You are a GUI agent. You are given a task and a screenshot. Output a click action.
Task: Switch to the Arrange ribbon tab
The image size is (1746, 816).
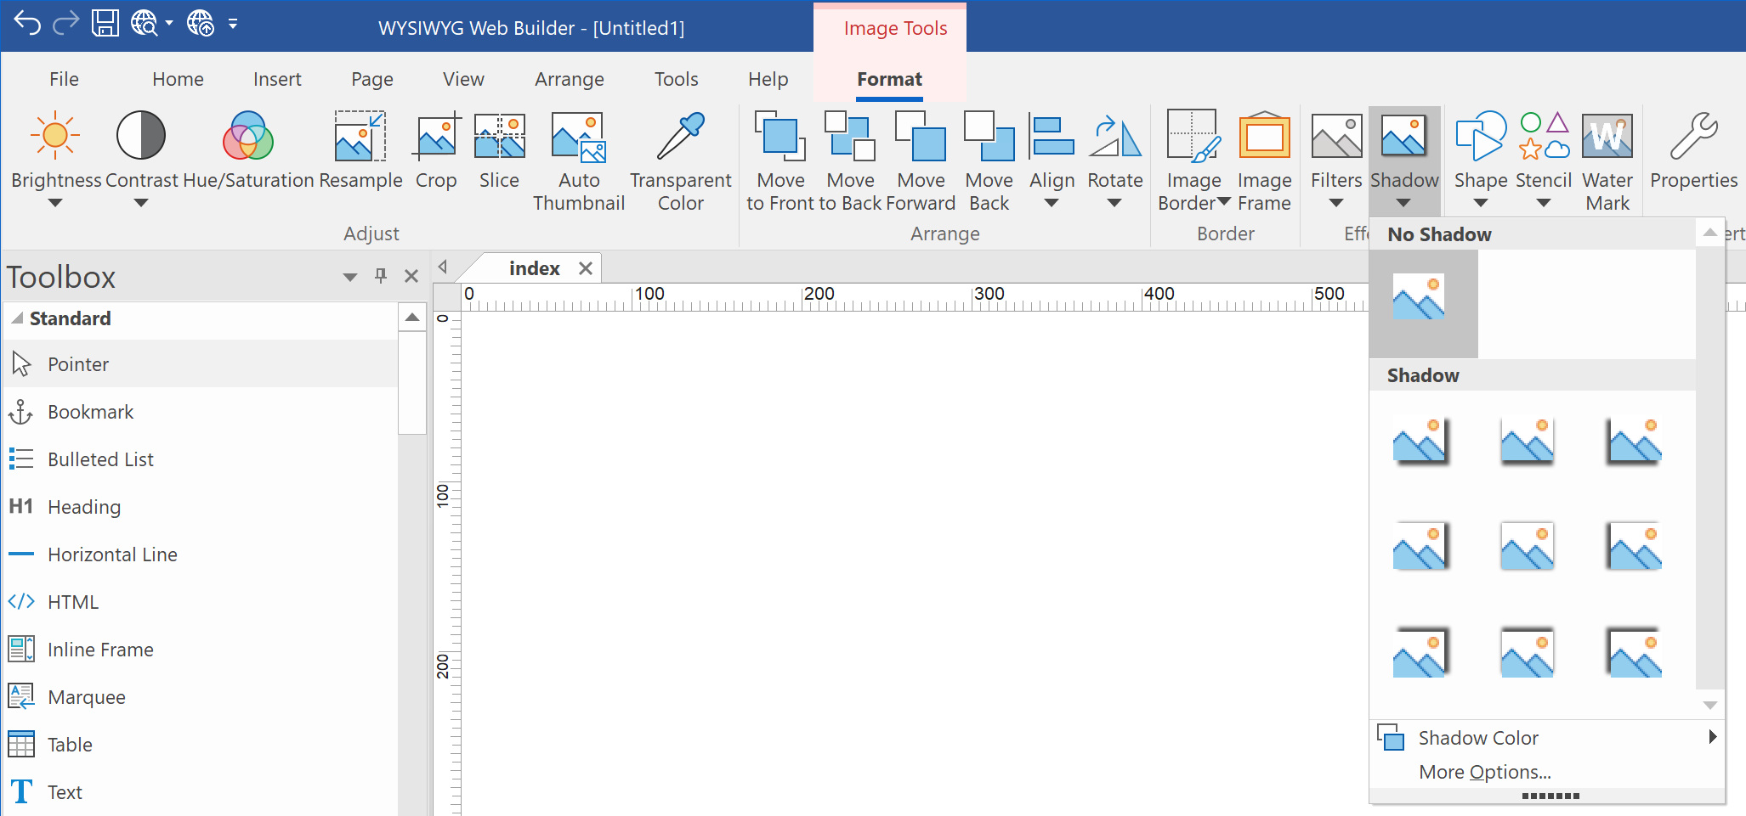point(569,79)
